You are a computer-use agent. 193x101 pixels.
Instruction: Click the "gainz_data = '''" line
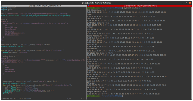11,56
